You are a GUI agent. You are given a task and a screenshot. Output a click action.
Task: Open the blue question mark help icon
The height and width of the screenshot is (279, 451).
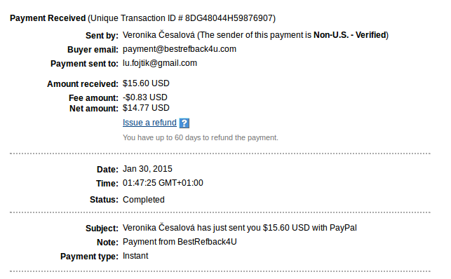click(184, 123)
